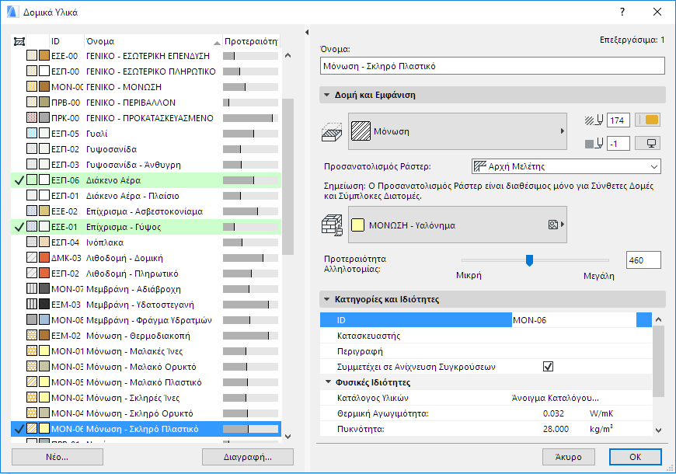Click the fill background pen icon near -1
676x474 pixels.
(594, 144)
